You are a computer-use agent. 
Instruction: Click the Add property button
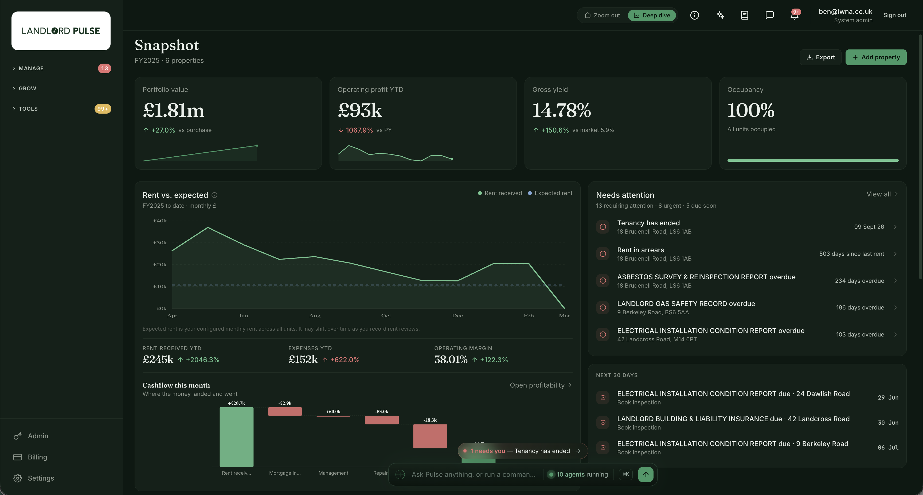(876, 57)
